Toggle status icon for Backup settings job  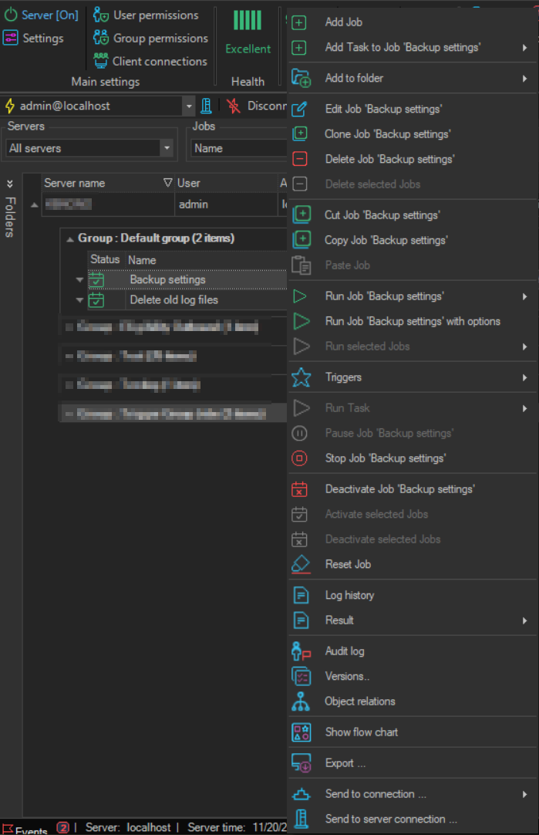[x=96, y=280]
